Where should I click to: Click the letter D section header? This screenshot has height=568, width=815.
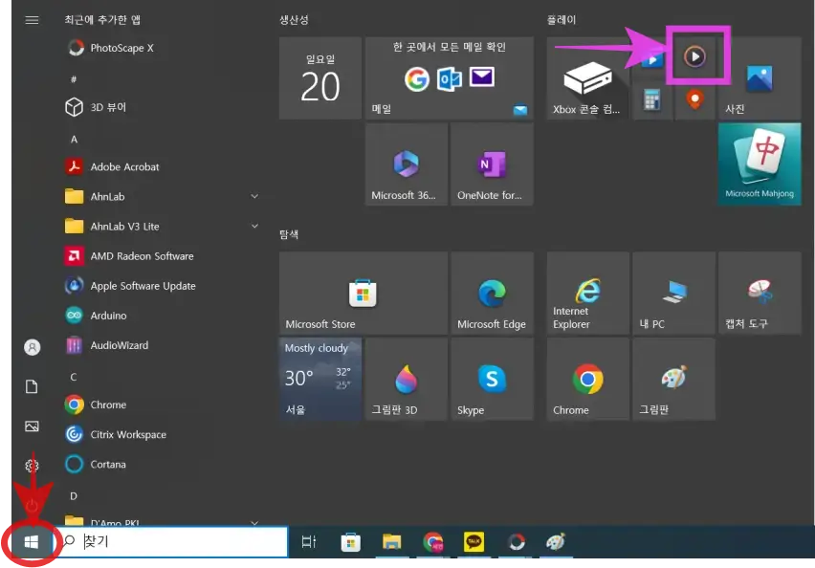pos(74,495)
